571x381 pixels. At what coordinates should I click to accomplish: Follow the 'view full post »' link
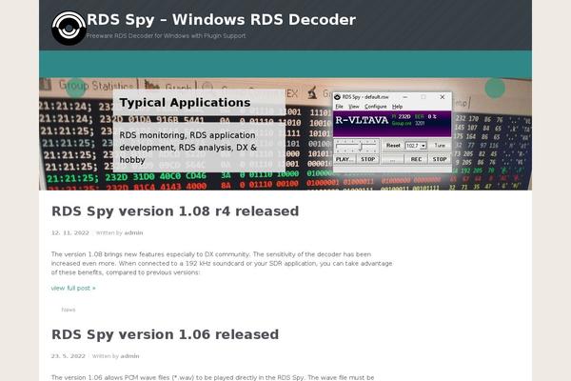73,288
